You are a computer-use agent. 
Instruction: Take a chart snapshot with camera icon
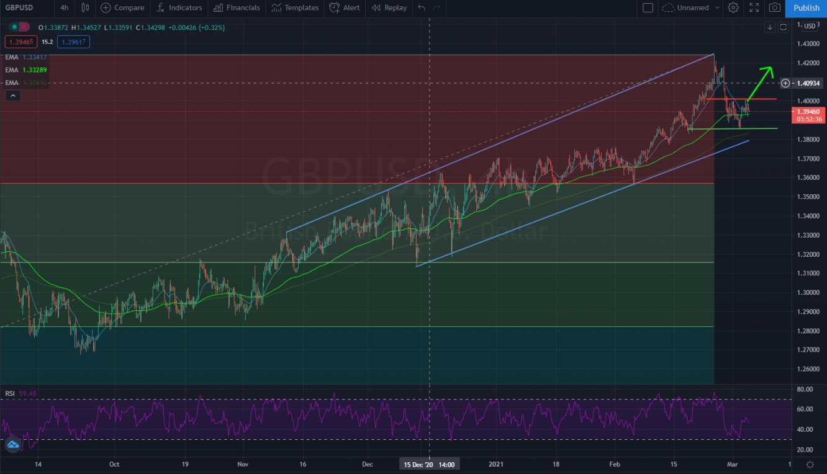click(774, 7)
